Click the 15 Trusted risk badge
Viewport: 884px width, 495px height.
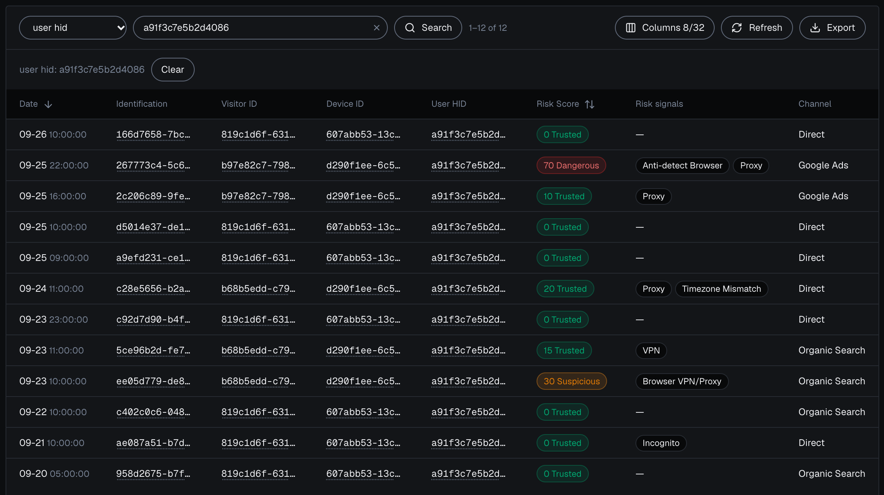564,350
